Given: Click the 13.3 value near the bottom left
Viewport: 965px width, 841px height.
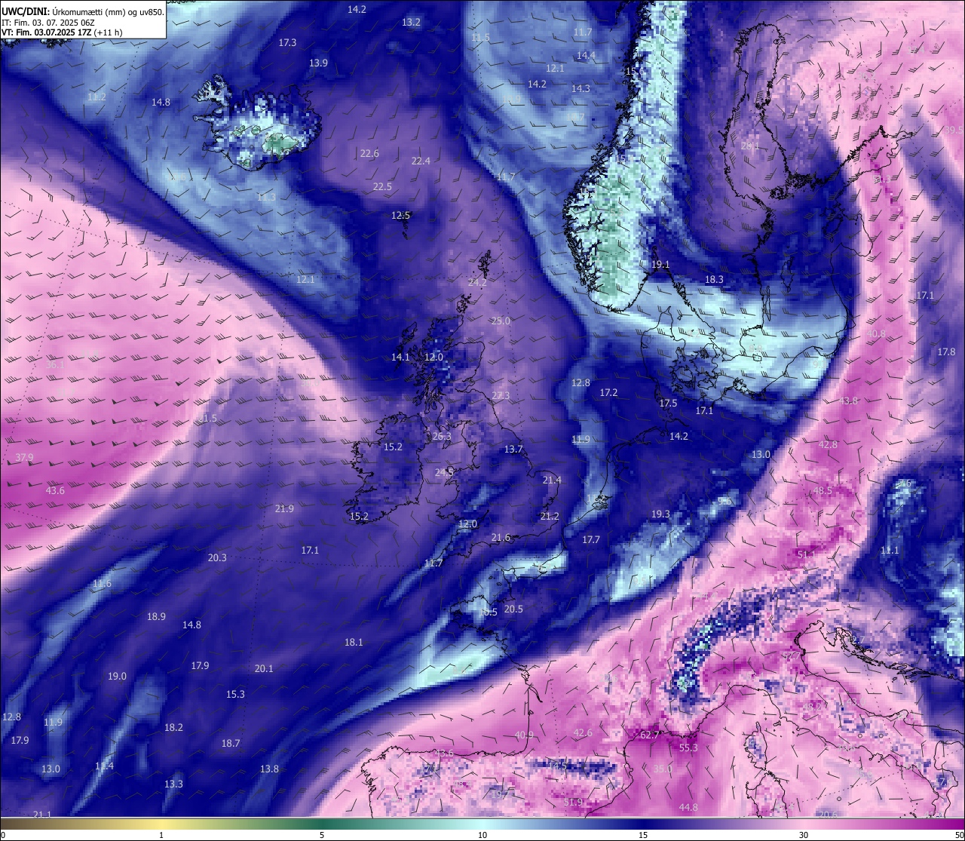Looking at the screenshot, I should pyautogui.click(x=173, y=784).
